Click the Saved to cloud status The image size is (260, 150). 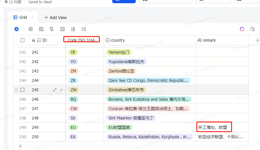coord(40,2)
